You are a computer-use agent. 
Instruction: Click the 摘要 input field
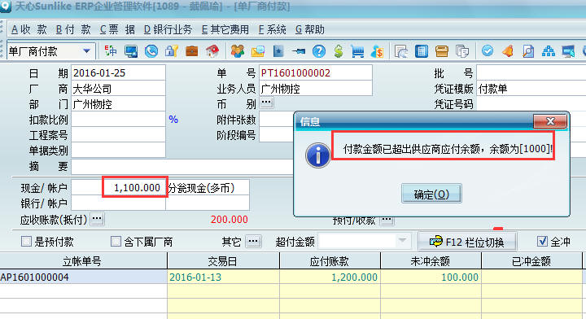(x=182, y=166)
